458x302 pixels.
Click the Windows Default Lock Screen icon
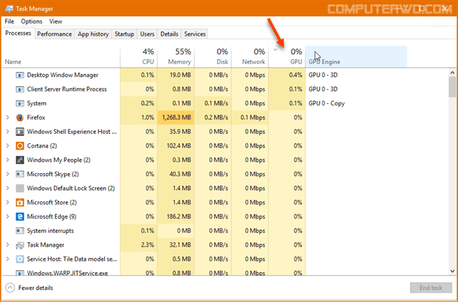click(19, 188)
